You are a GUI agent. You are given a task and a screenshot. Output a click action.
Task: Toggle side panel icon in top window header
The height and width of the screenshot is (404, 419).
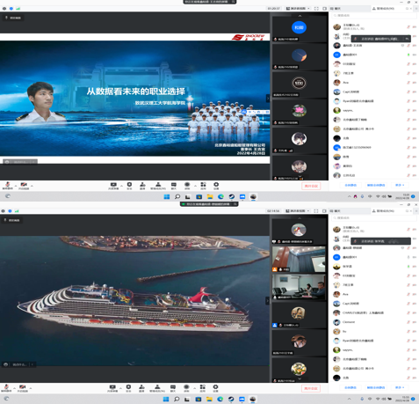324,9
